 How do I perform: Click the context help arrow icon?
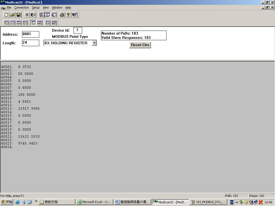tap(74, 15)
